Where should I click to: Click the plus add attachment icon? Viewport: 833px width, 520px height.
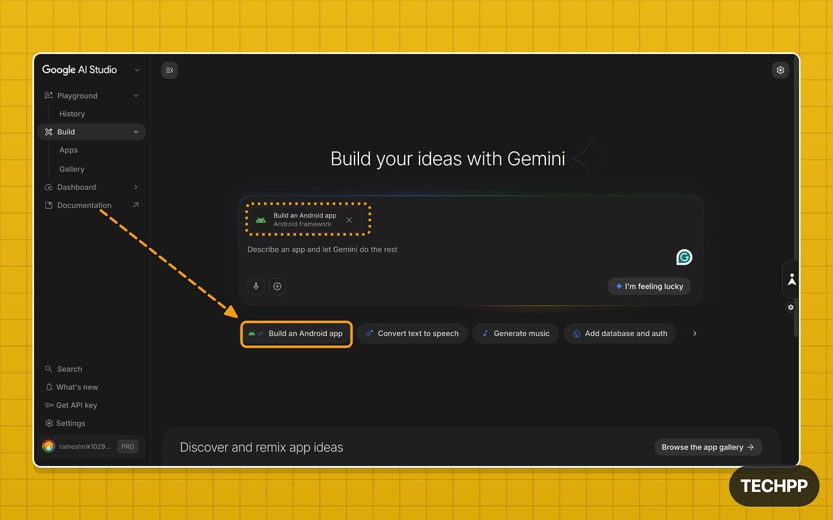277,286
